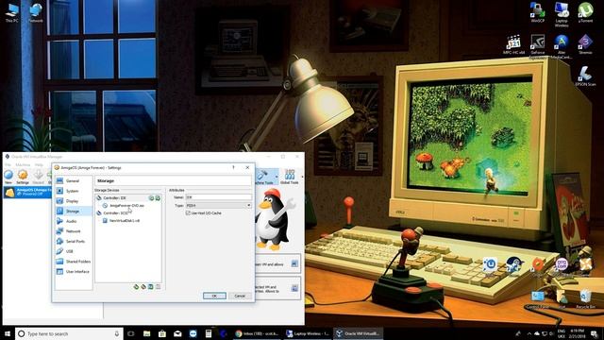Click Global Tools button in VirtualBox Manager
Image resolution: width=604 pixels, height=340 pixels.
(x=290, y=177)
